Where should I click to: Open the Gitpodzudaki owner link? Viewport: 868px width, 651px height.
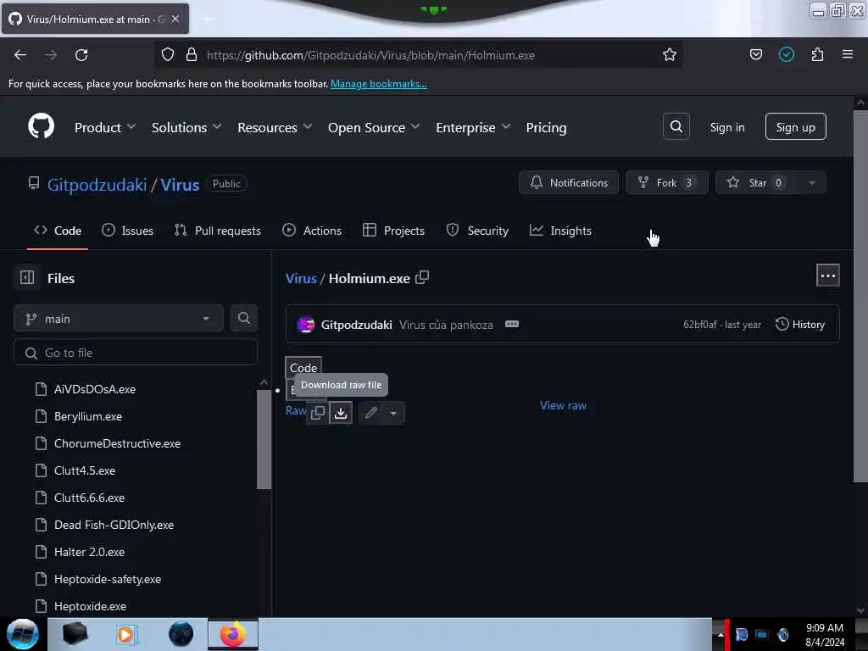coord(97,184)
